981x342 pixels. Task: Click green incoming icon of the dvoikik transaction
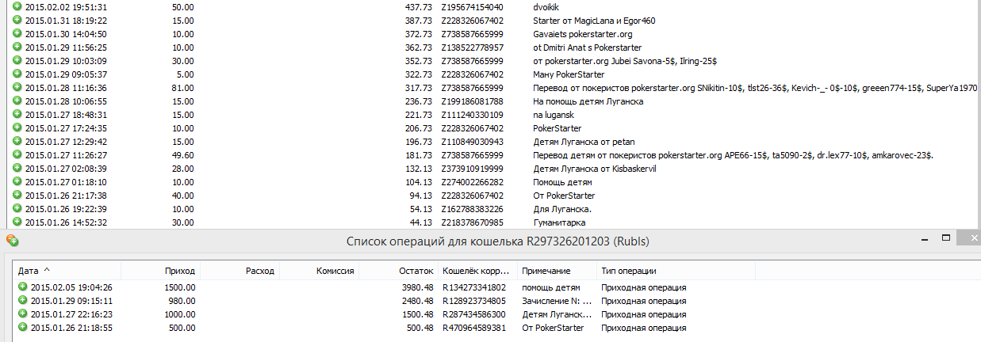[x=17, y=6]
